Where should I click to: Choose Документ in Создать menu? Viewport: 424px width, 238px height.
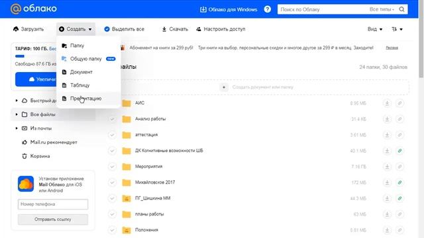pyautogui.click(x=89, y=72)
